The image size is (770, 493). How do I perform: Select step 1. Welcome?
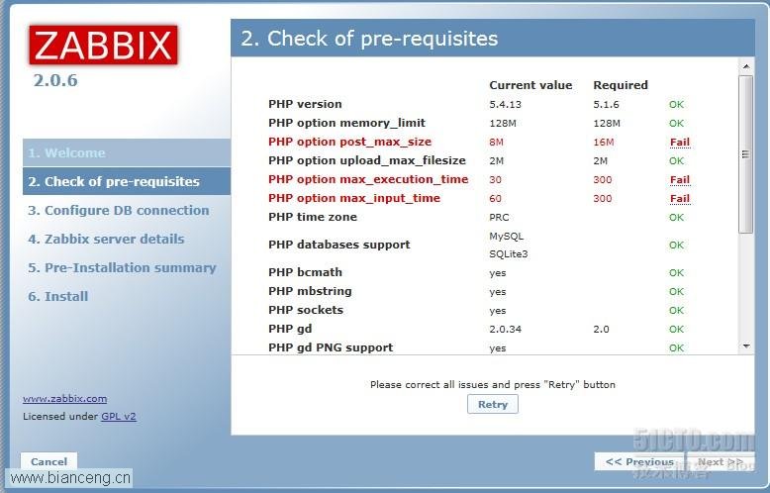pyautogui.click(x=127, y=152)
